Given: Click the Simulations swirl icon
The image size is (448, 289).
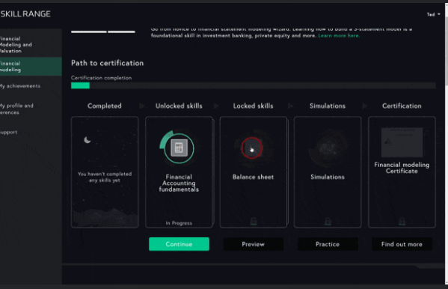Looking at the screenshot, I should (x=328, y=148).
